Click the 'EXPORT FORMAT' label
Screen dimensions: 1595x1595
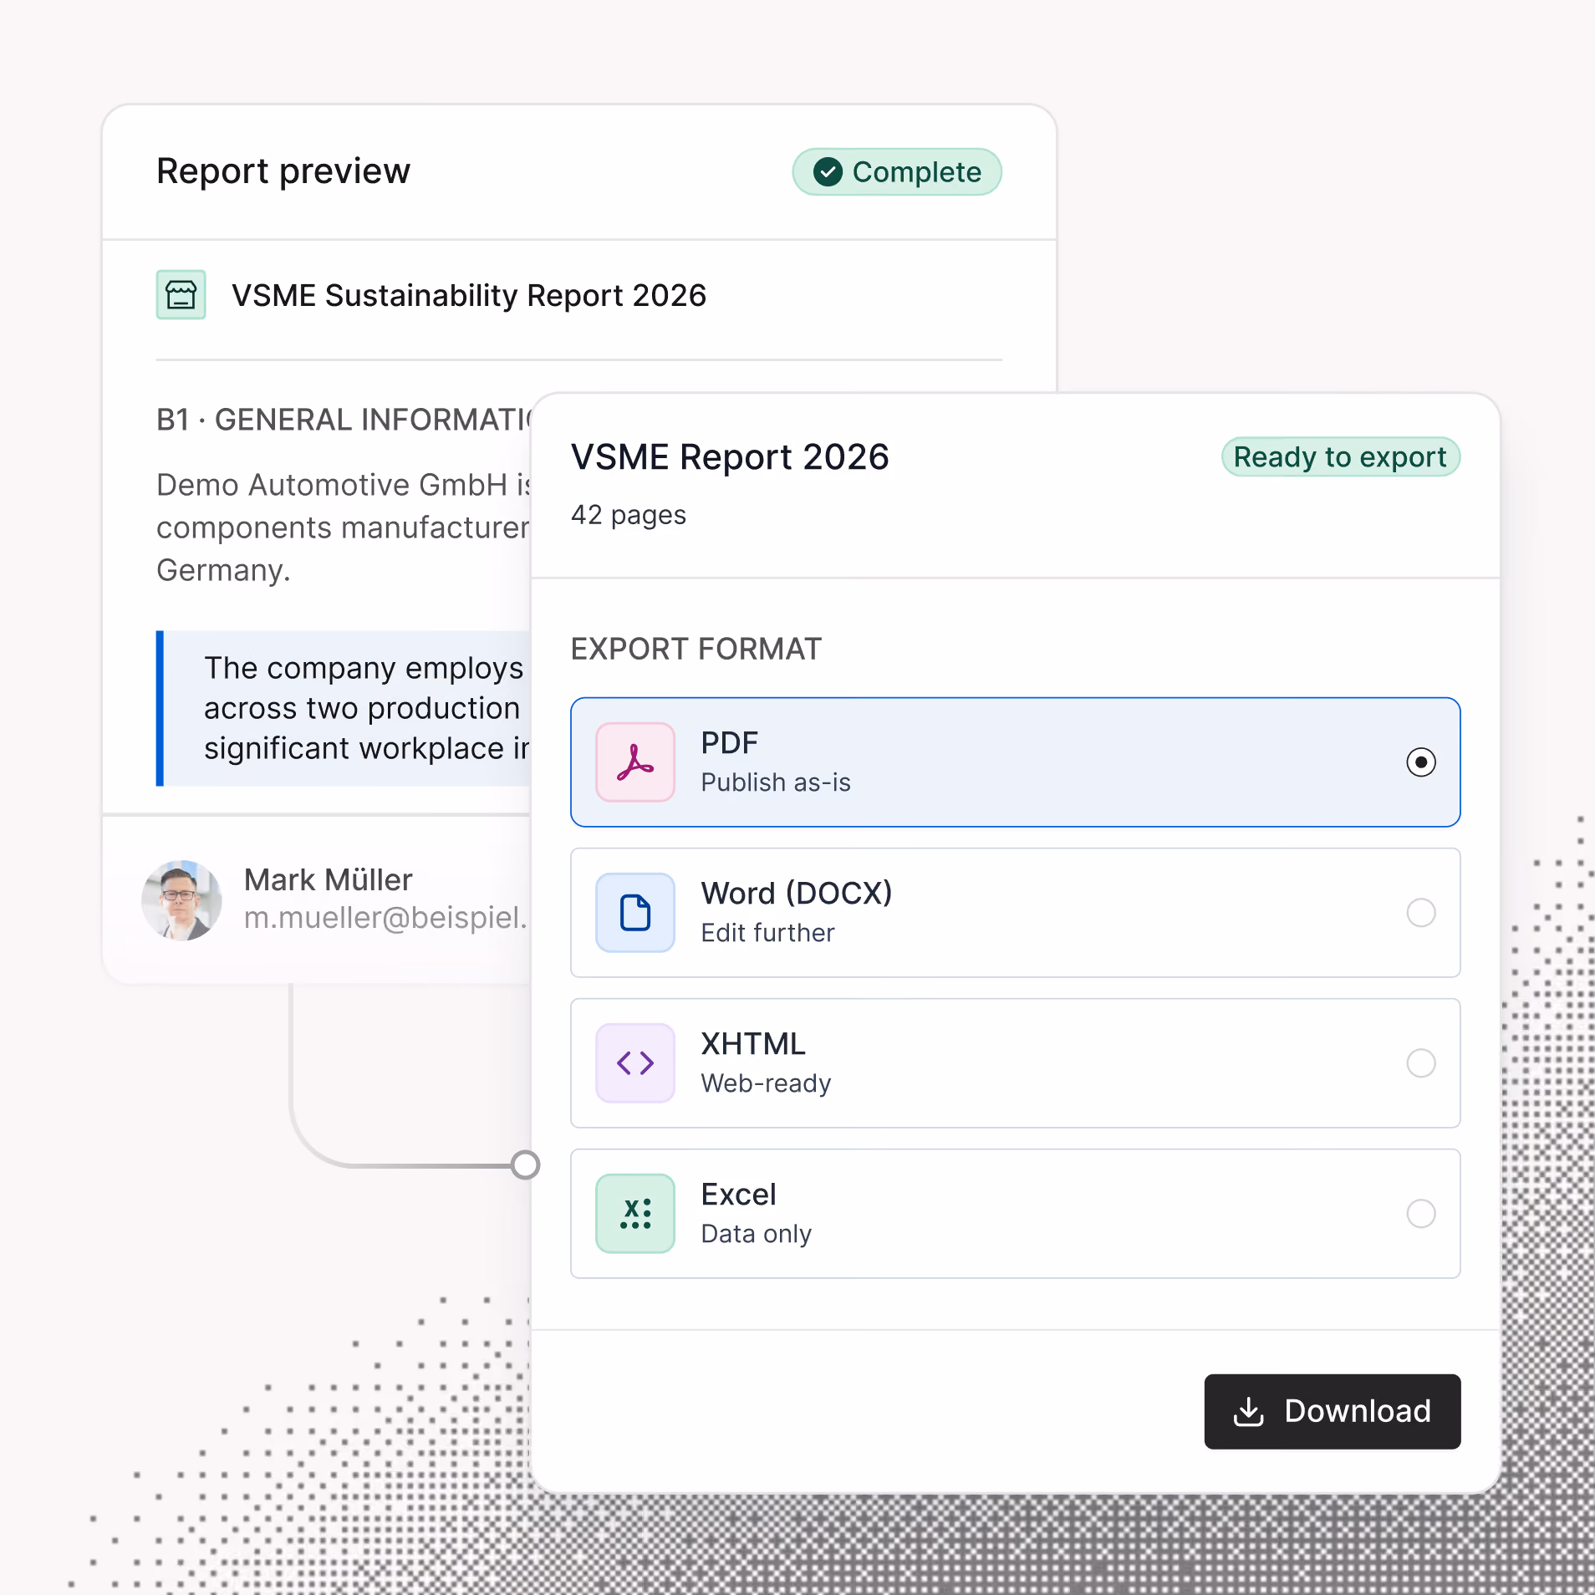(x=696, y=650)
